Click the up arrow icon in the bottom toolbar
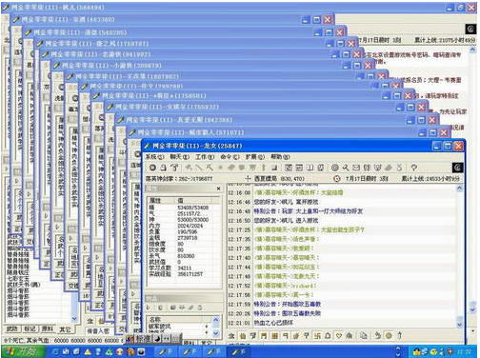 (x=400, y=335)
